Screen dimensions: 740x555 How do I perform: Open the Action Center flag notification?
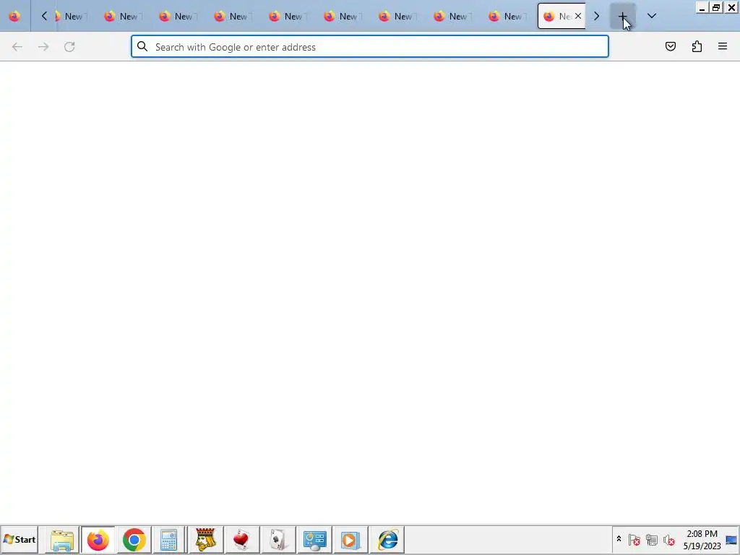coord(634,539)
